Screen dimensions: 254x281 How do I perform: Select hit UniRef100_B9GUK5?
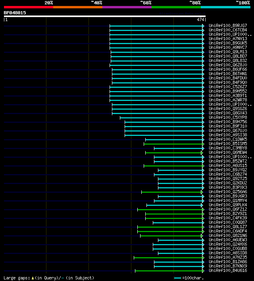tap(228, 43)
